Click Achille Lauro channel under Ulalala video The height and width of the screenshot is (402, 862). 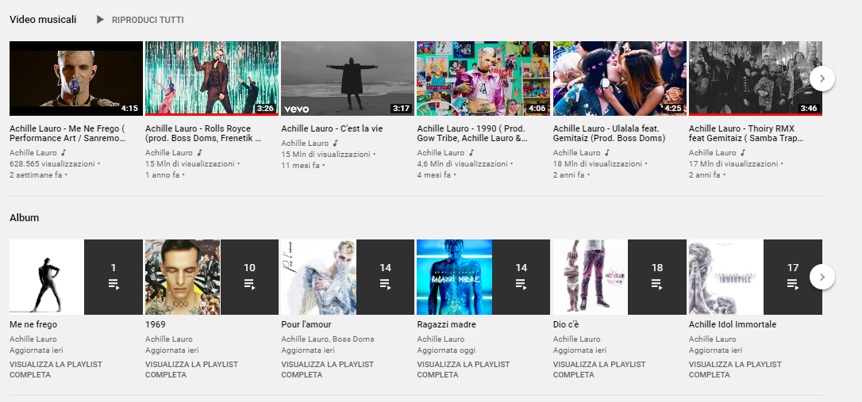pyautogui.click(x=577, y=153)
